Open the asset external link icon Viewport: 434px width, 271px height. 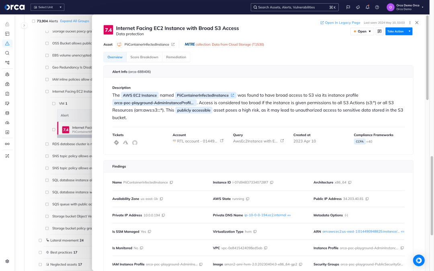click(173, 44)
